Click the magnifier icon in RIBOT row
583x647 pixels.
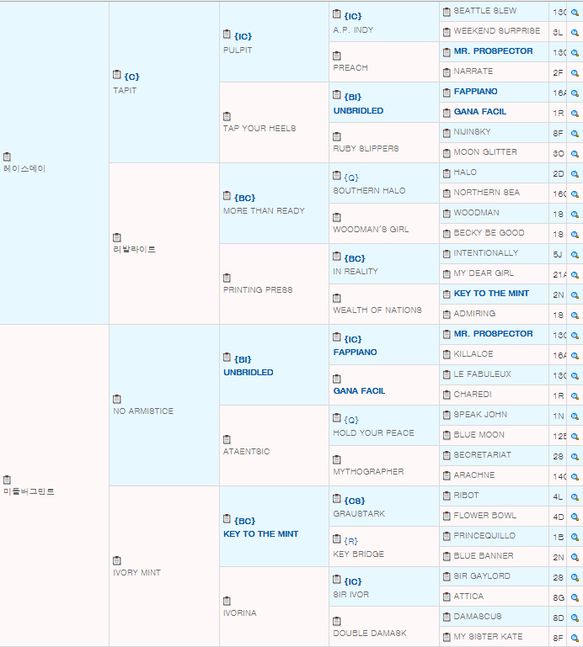(575, 497)
